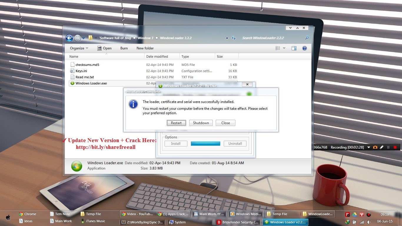402x226 pixels.
Task: Change the view using the view icon
Action: coord(278,48)
